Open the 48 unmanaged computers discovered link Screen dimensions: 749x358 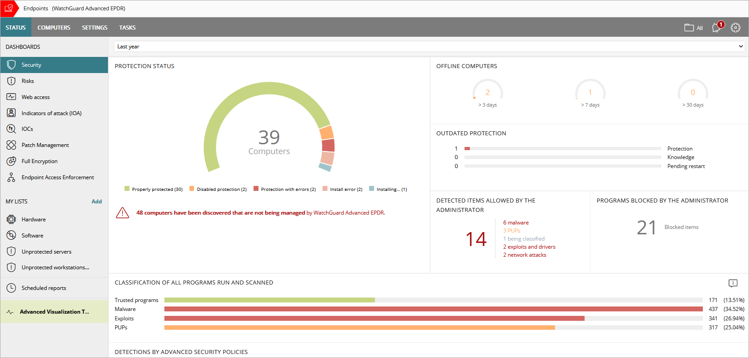[220, 213]
